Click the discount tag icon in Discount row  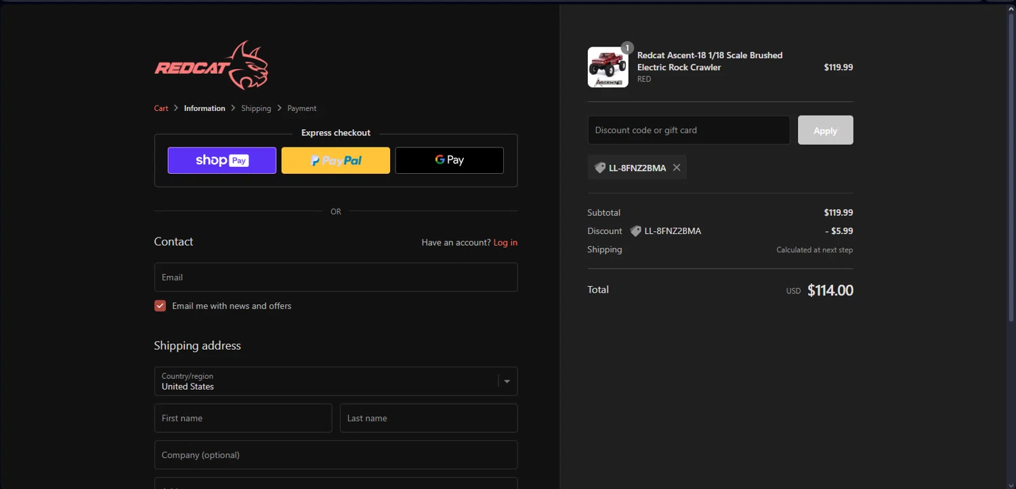635,231
